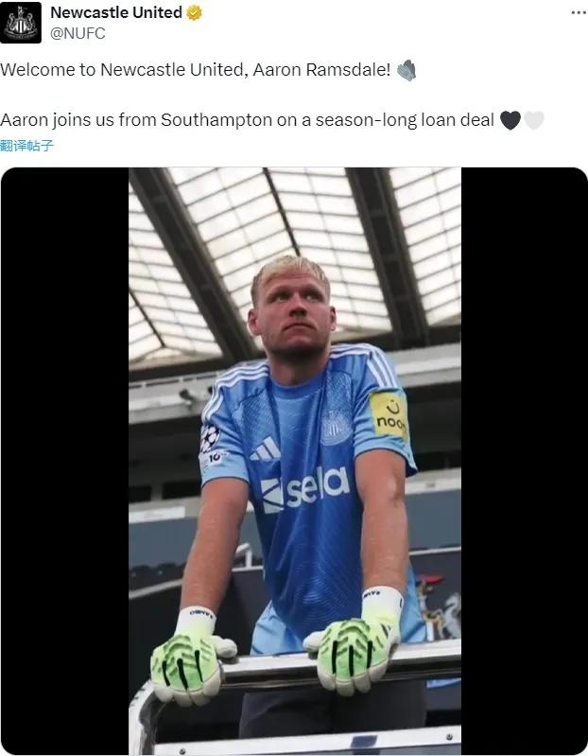Viewport: 588px width, 756px height.
Task: Click the black bar right of video
Action: click(524, 461)
